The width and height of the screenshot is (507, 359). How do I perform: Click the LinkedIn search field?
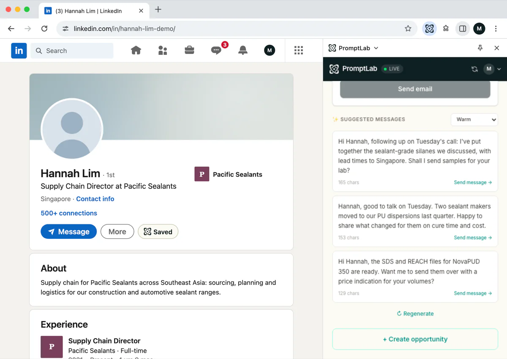pyautogui.click(x=72, y=51)
